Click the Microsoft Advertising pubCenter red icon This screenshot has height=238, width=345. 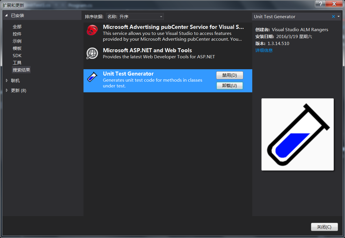(x=92, y=30)
